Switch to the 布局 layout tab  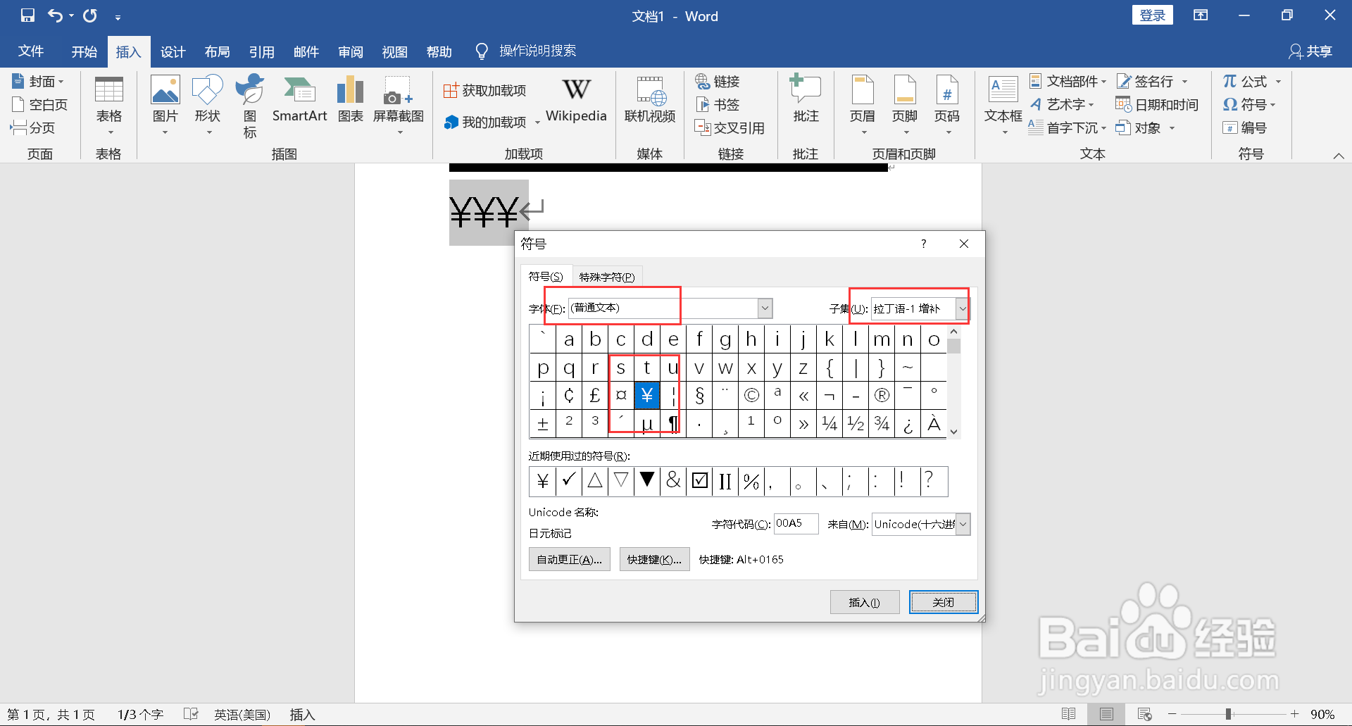(x=218, y=51)
